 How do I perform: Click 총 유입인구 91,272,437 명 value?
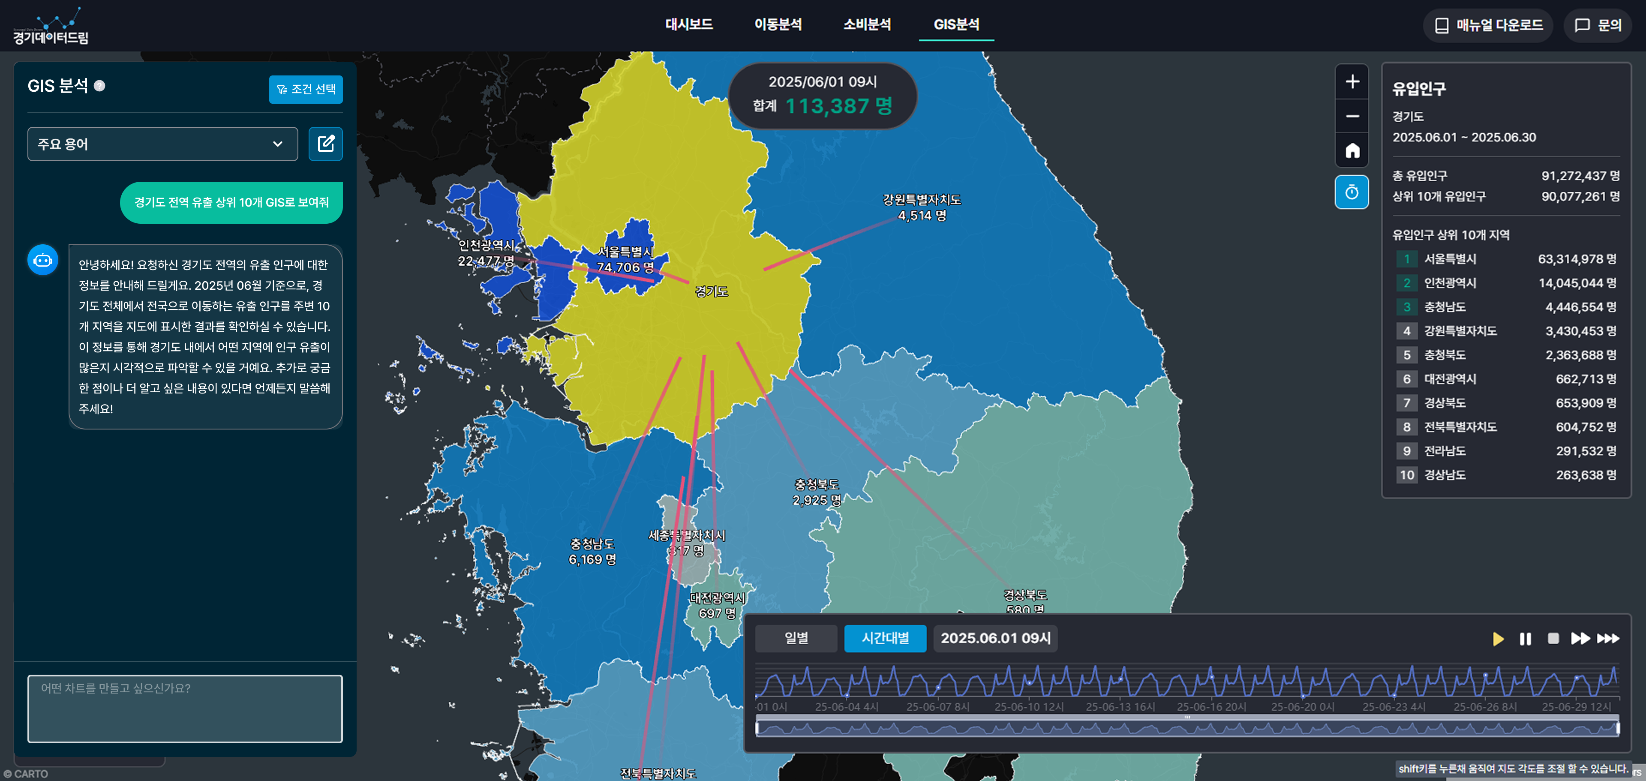point(1580,176)
